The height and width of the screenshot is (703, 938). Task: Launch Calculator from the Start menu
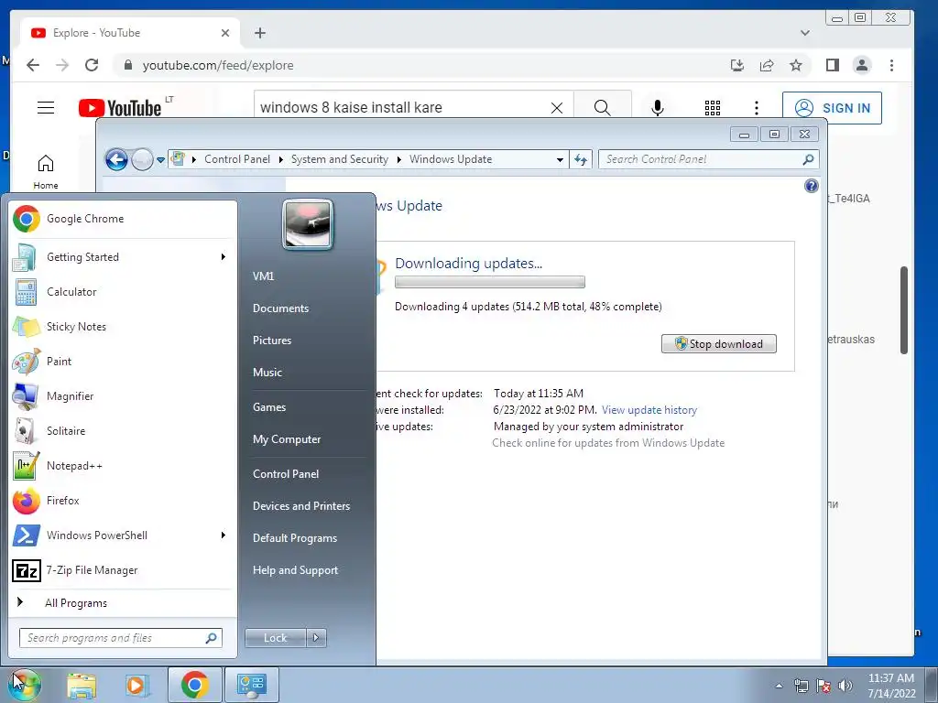pos(123,292)
